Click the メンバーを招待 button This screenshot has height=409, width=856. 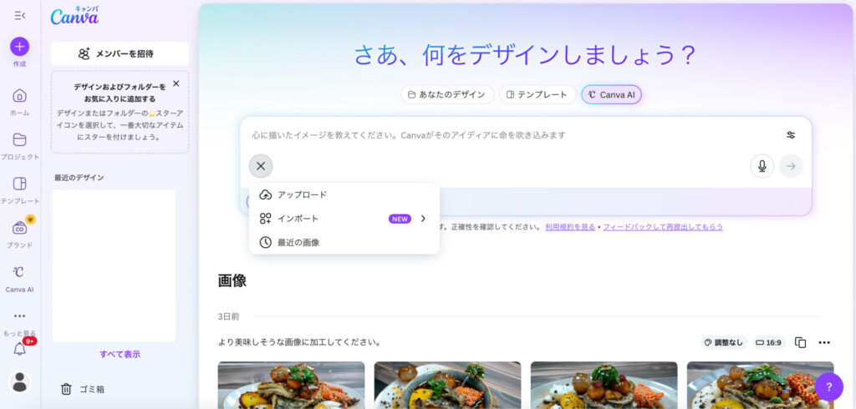coord(120,53)
